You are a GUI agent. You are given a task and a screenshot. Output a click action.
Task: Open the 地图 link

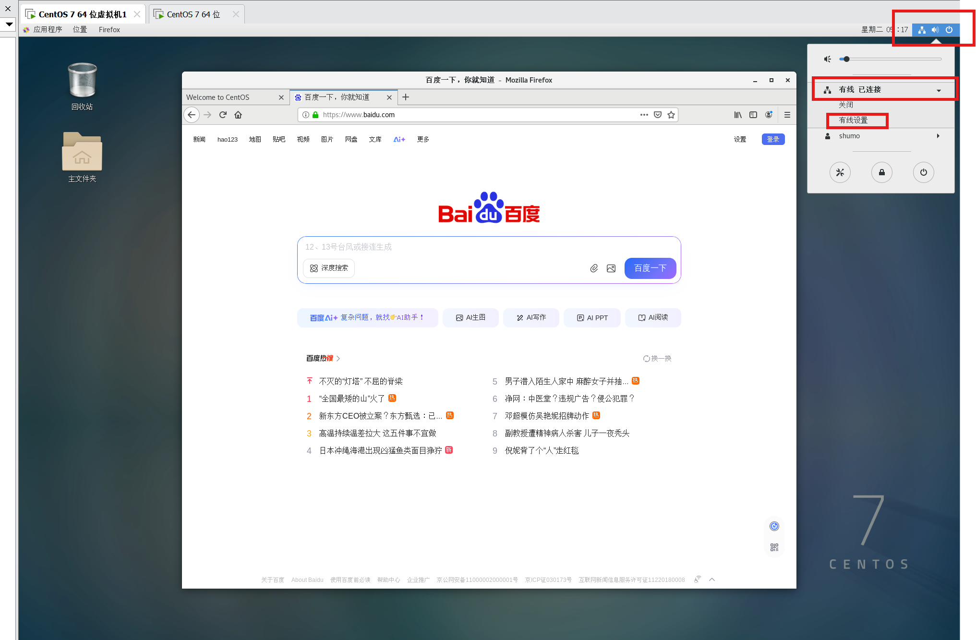tap(255, 139)
